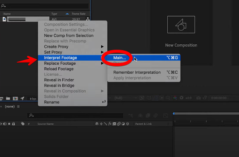Click the New Folder icon in Project panel
The width and height of the screenshot is (239, 157).
tap(8, 99)
